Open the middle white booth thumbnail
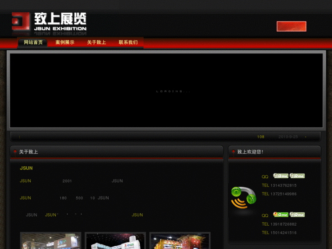The width and height of the screenshot is (332, 249). click(x=116, y=240)
